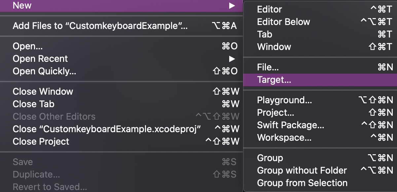Open a new Editor pane

(x=269, y=9)
